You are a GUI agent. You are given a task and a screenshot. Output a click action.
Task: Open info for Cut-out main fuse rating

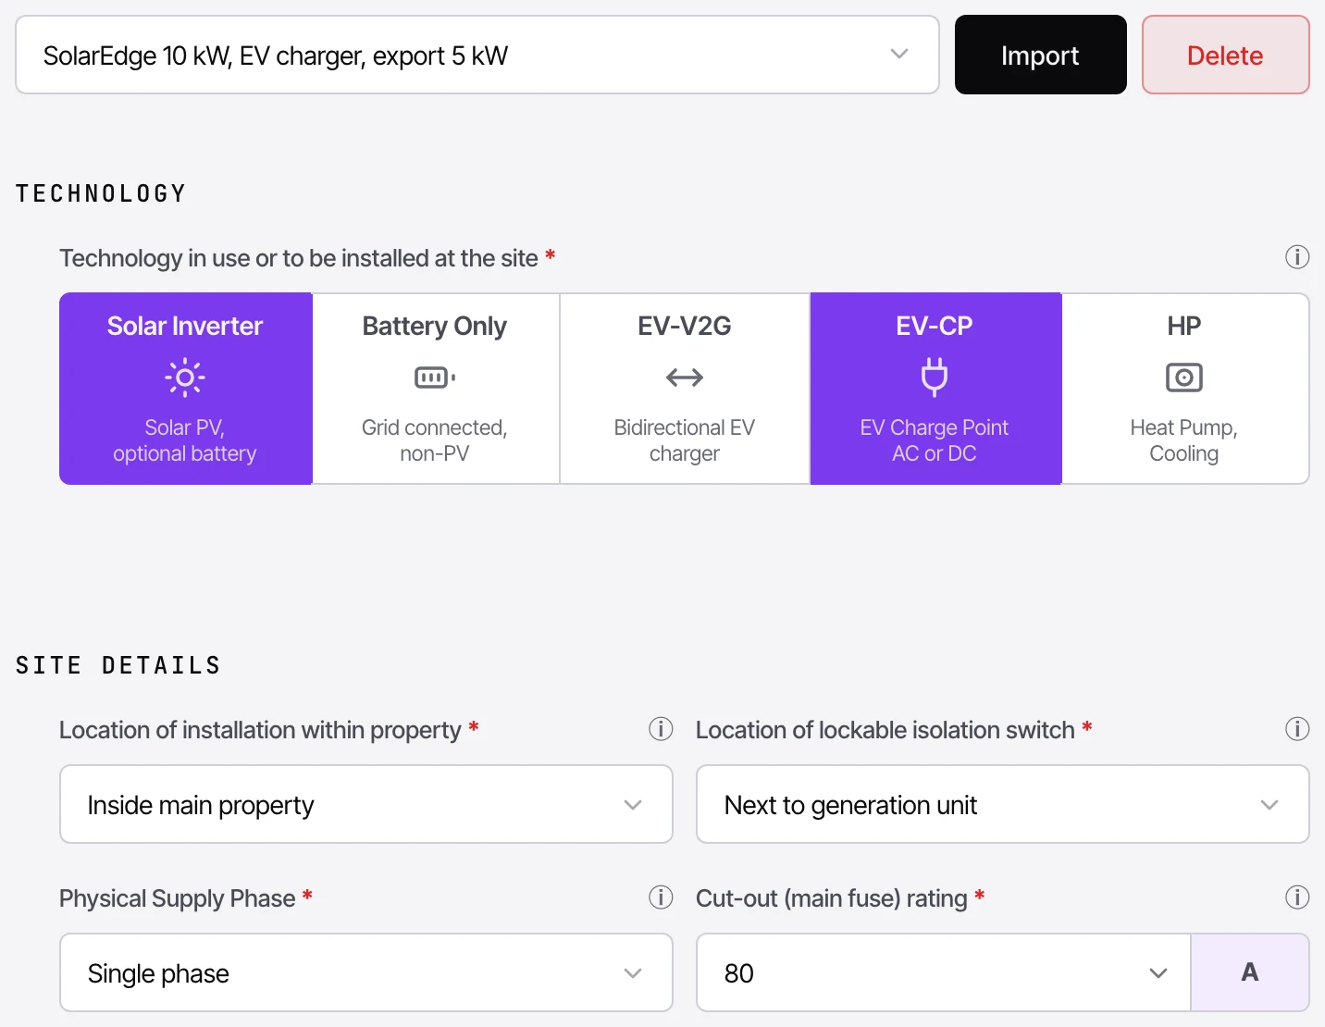click(x=1297, y=897)
